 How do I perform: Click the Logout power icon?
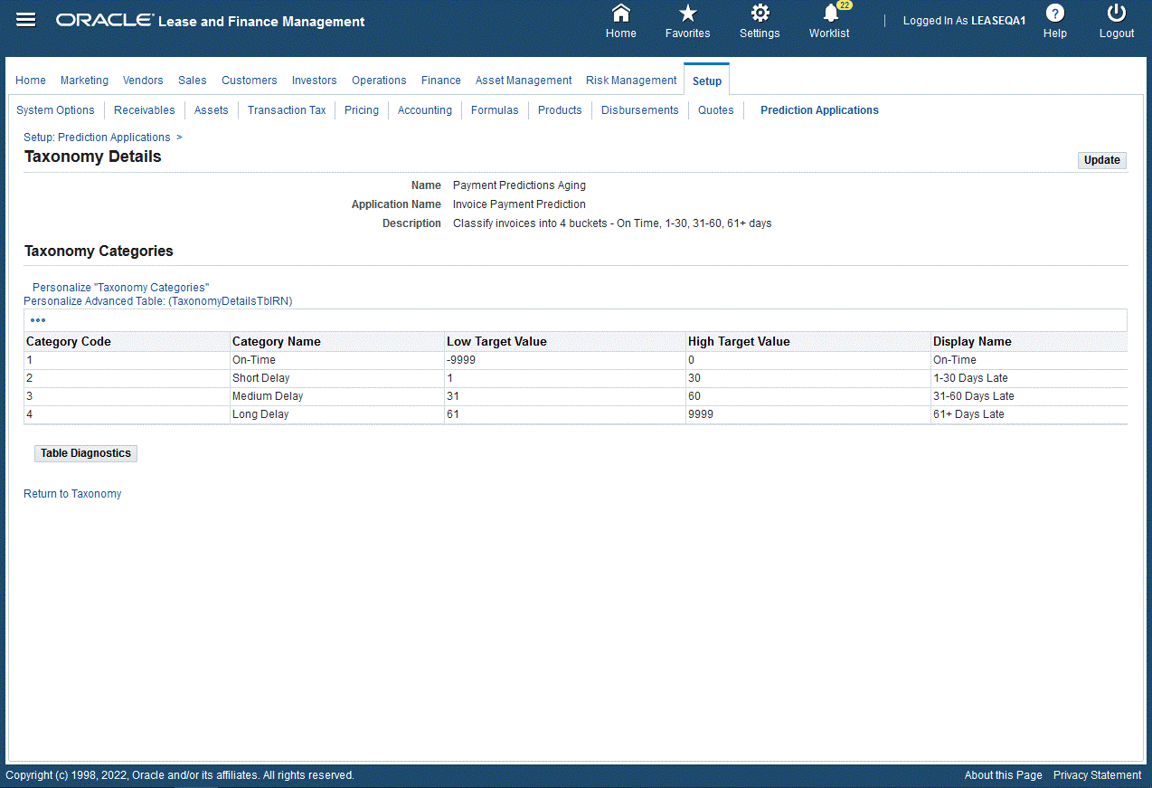click(1117, 13)
